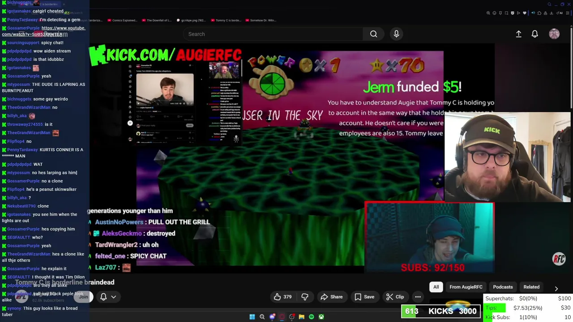The height and width of the screenshot is (322, 573).
Task: Open browser profile account icon
Action: coord(545,13)
